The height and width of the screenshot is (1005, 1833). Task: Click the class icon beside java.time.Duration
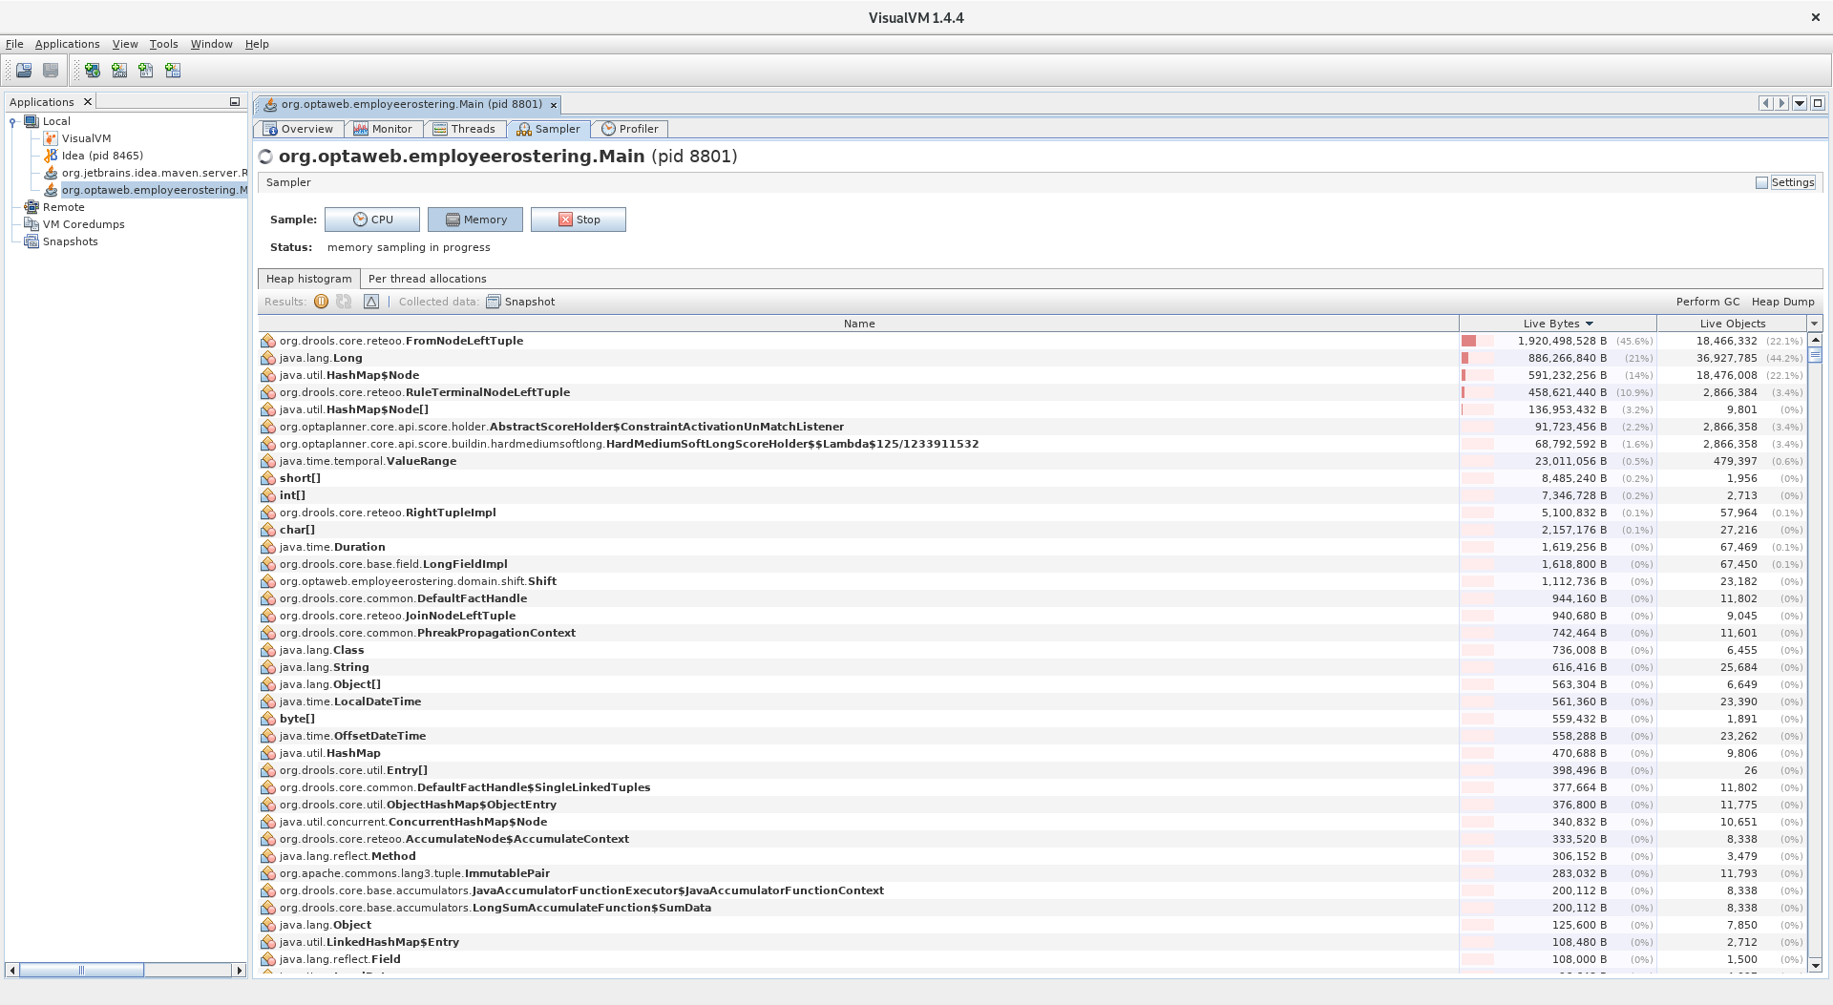point(268,547)
